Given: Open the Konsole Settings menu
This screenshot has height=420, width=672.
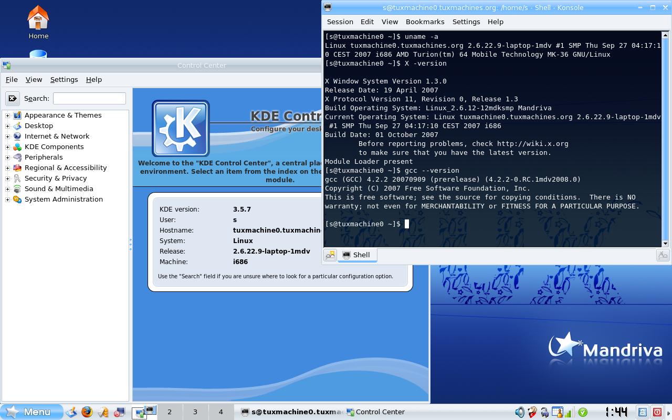Looking at the screenshot, I should coord(466,22).
